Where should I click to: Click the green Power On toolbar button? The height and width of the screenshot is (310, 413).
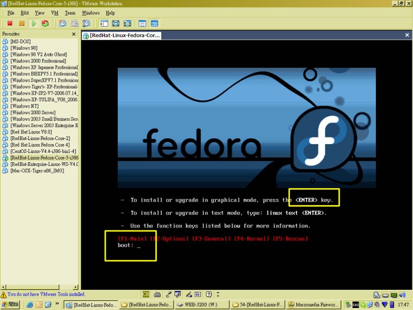(x=34, y=23)
